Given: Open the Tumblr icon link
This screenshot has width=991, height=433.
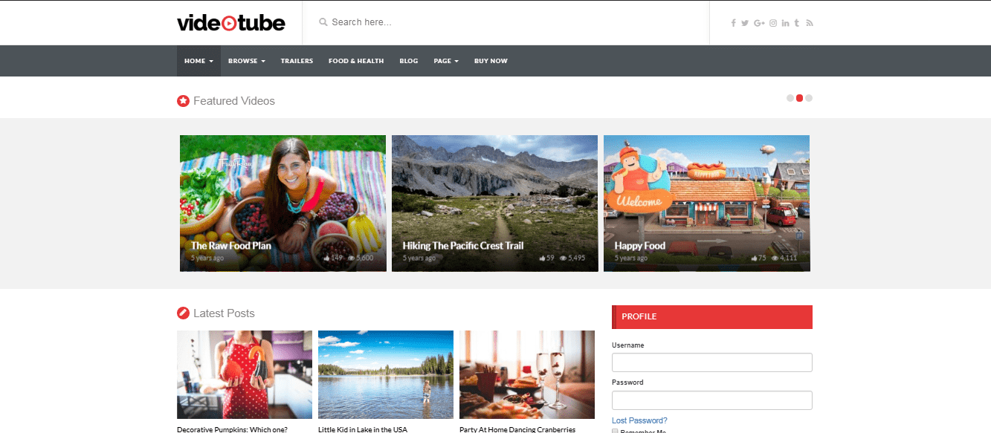Looking at the screenshot, I should click(x=797, y=23).
